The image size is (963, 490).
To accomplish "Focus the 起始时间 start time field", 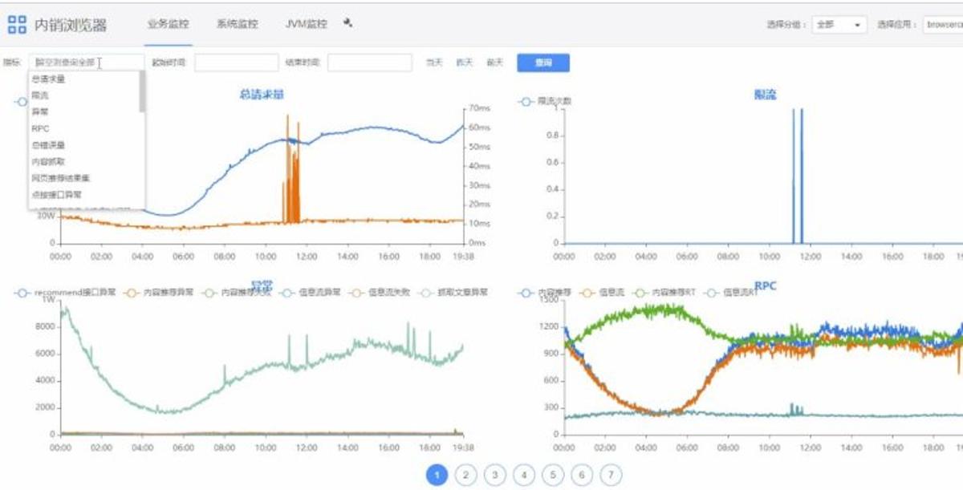I will click(x=236, y=63).
